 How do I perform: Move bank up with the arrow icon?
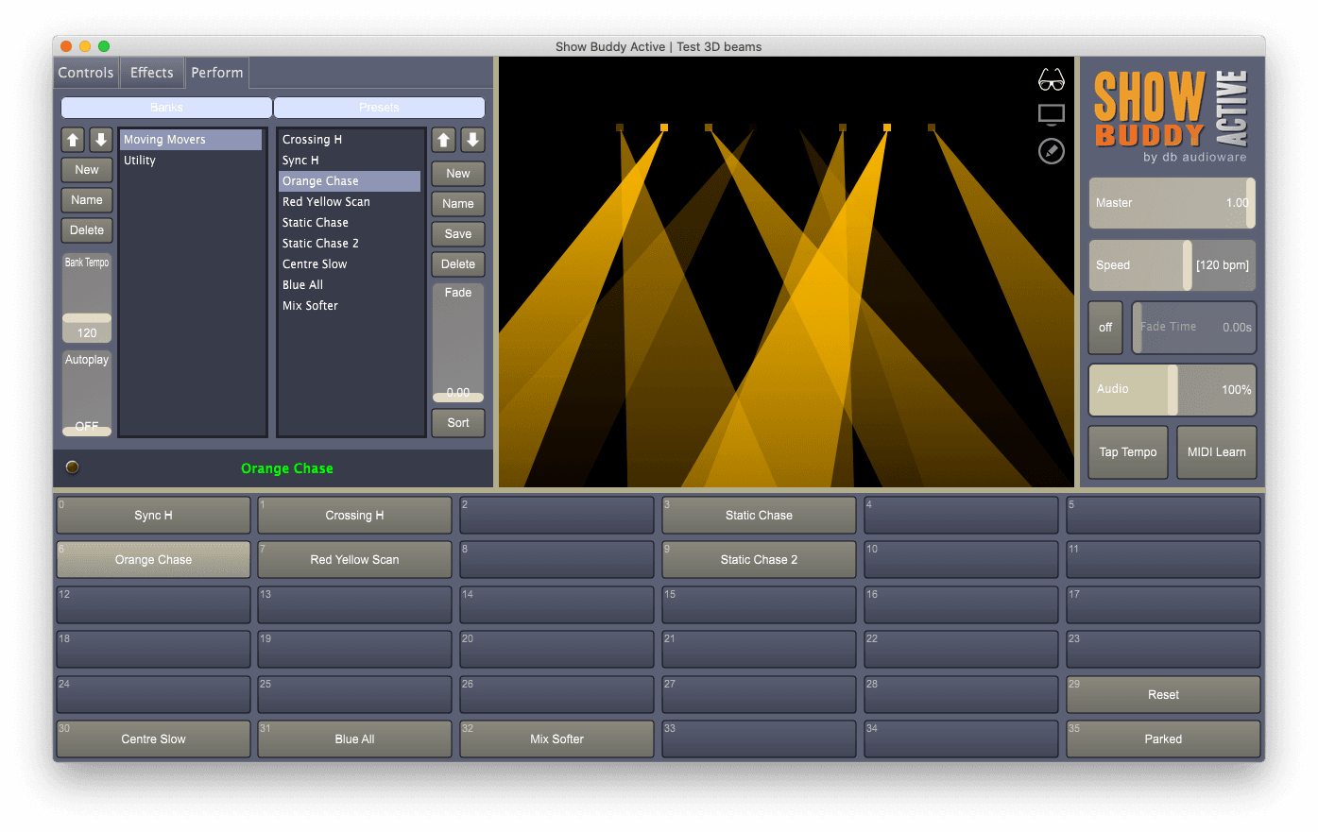click(73, 140)
